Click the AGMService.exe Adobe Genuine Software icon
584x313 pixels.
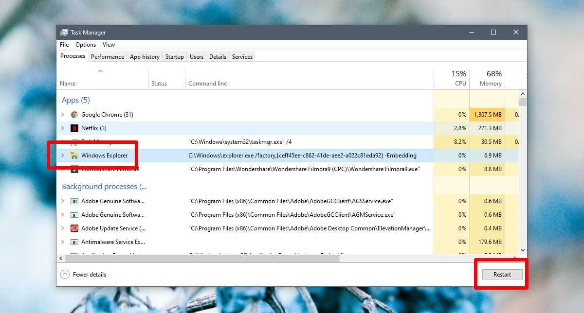pyautogui.click(x=74, y=215)
